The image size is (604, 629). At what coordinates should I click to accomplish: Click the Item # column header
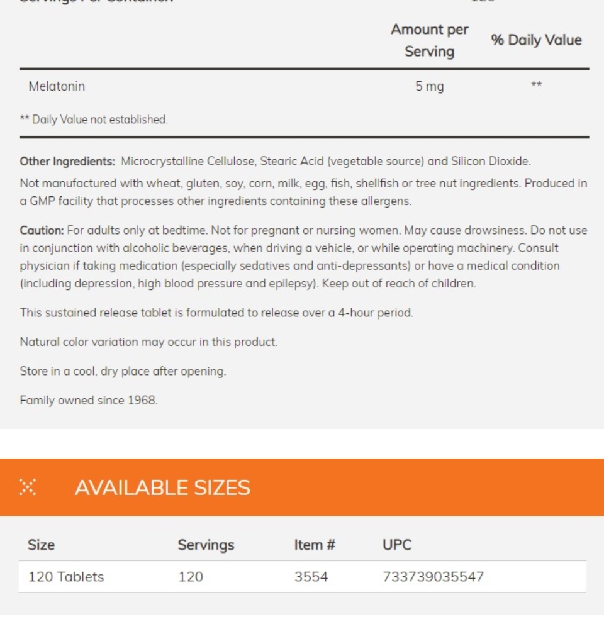314,545
